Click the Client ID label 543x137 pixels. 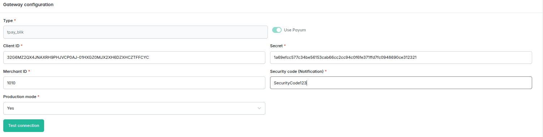[11, 46]
